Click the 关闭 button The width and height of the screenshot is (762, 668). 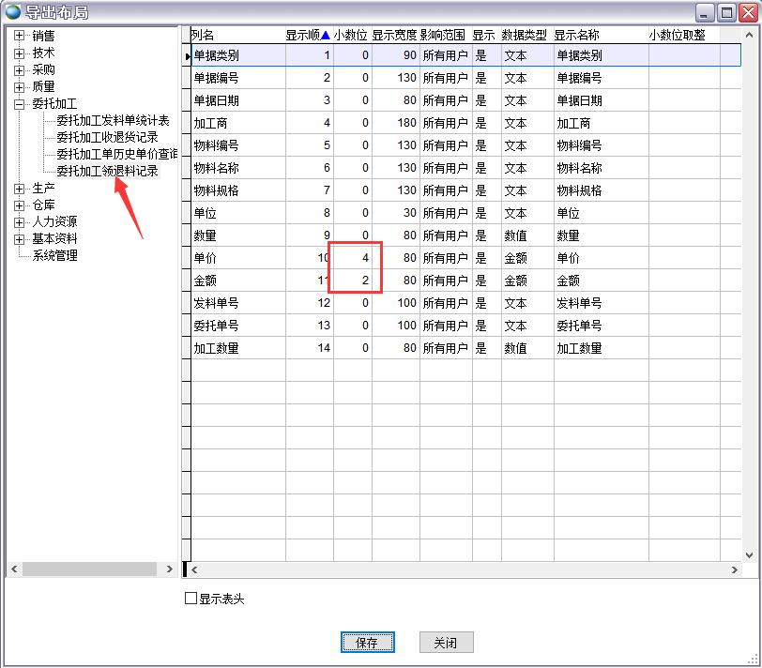(x=445, y=643)
